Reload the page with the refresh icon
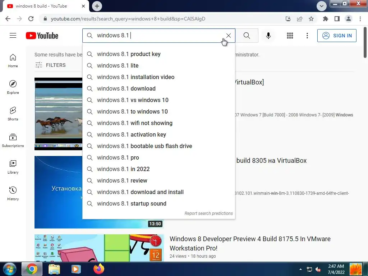The height and width of the screenshot is (276, 368). pyautogui.click(x=31, y=19)
